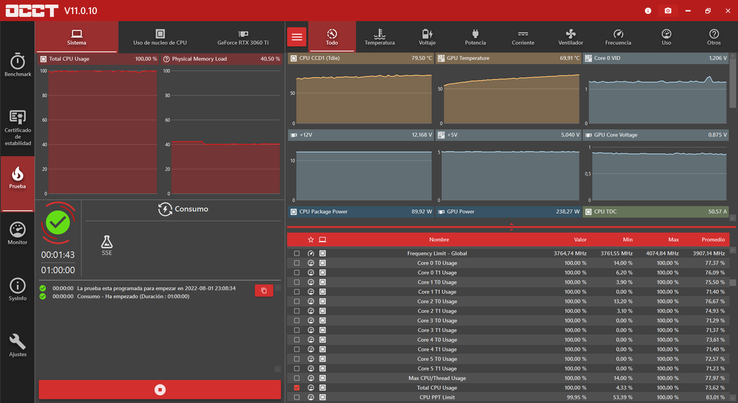Sort by the Promedio column header
738x403 pixels.
[713, 239]
